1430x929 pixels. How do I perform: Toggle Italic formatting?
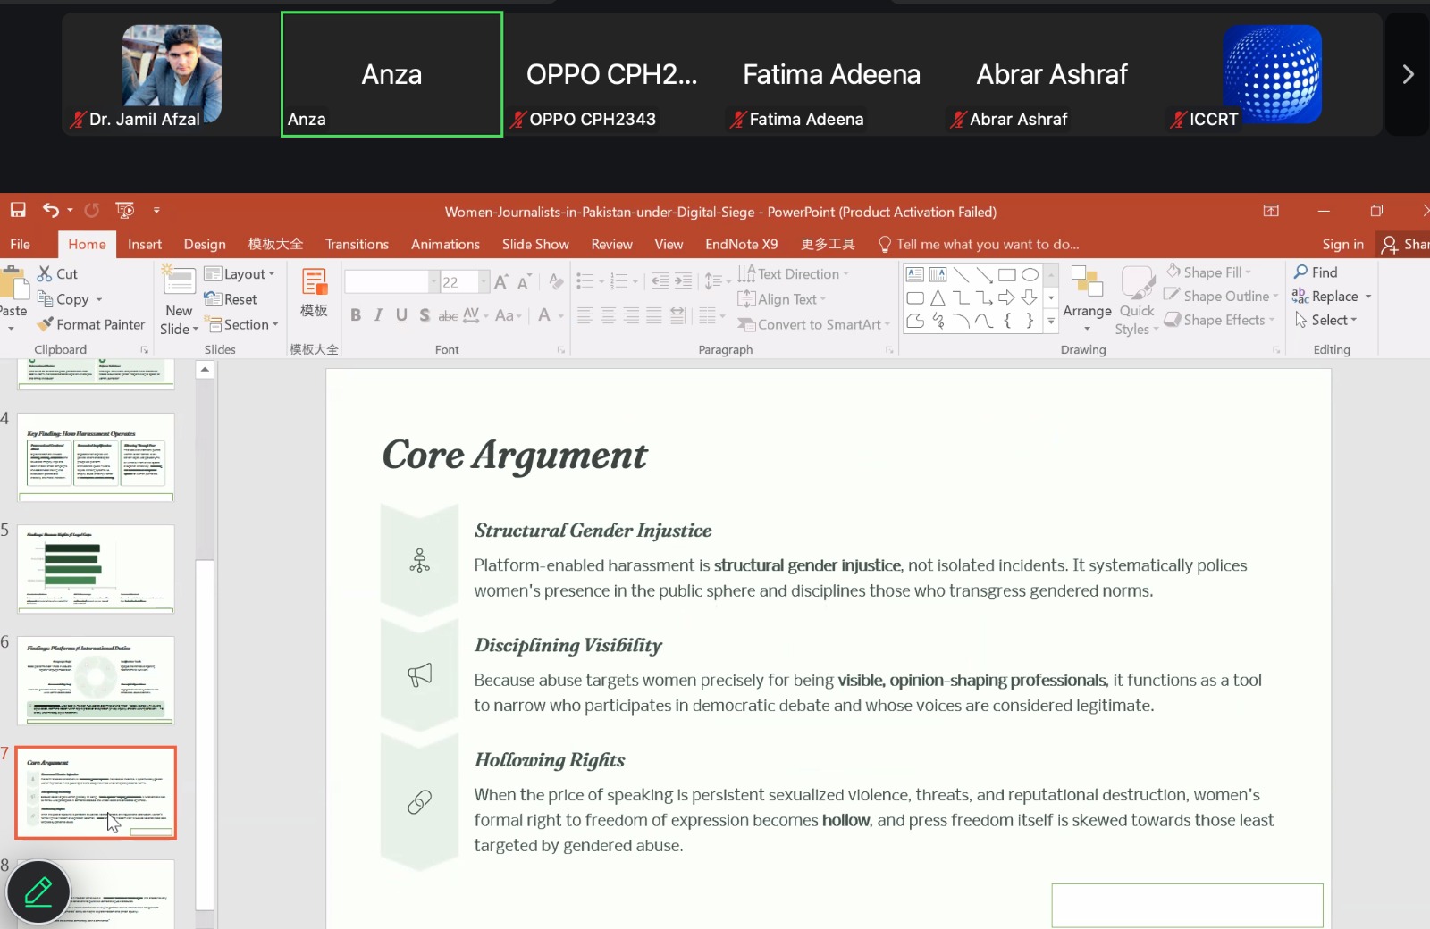tap(378, 315)
